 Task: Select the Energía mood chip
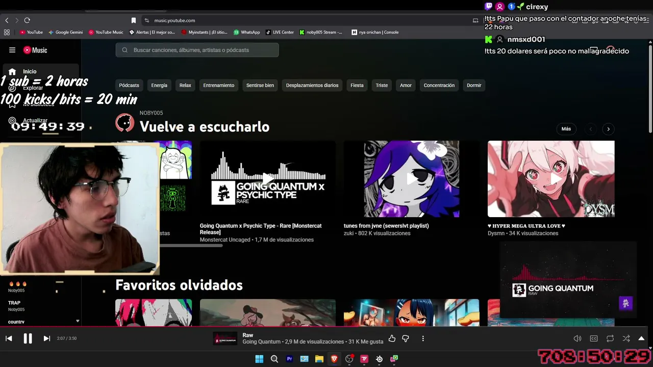point(159,85)
